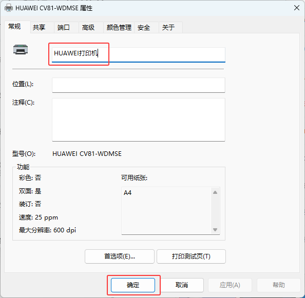The height and width of the screenshot is (298, 305).
Task: Select the 常规 tab
Action: [17, 27]
